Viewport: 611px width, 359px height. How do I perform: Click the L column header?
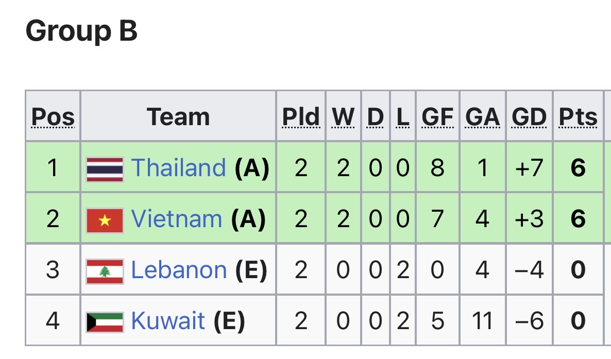tap(403, 117)
